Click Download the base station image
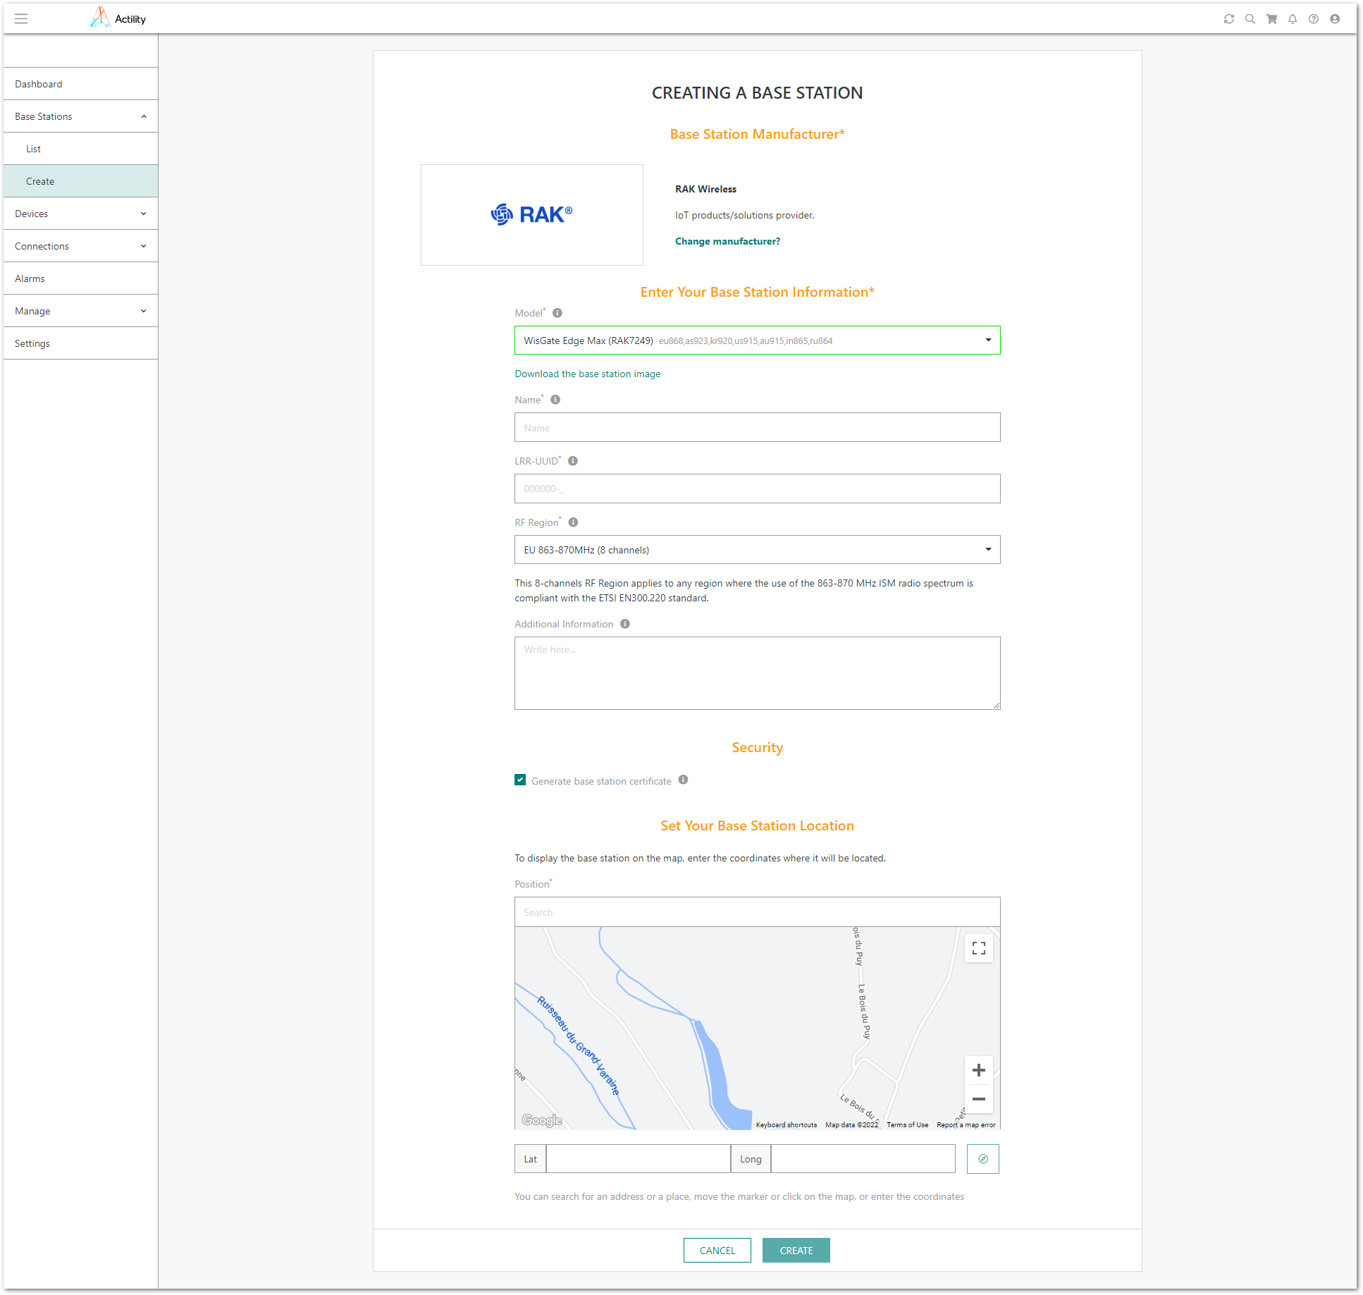The height and width of the screenshot is (1295, 1363). pos(587,374)
